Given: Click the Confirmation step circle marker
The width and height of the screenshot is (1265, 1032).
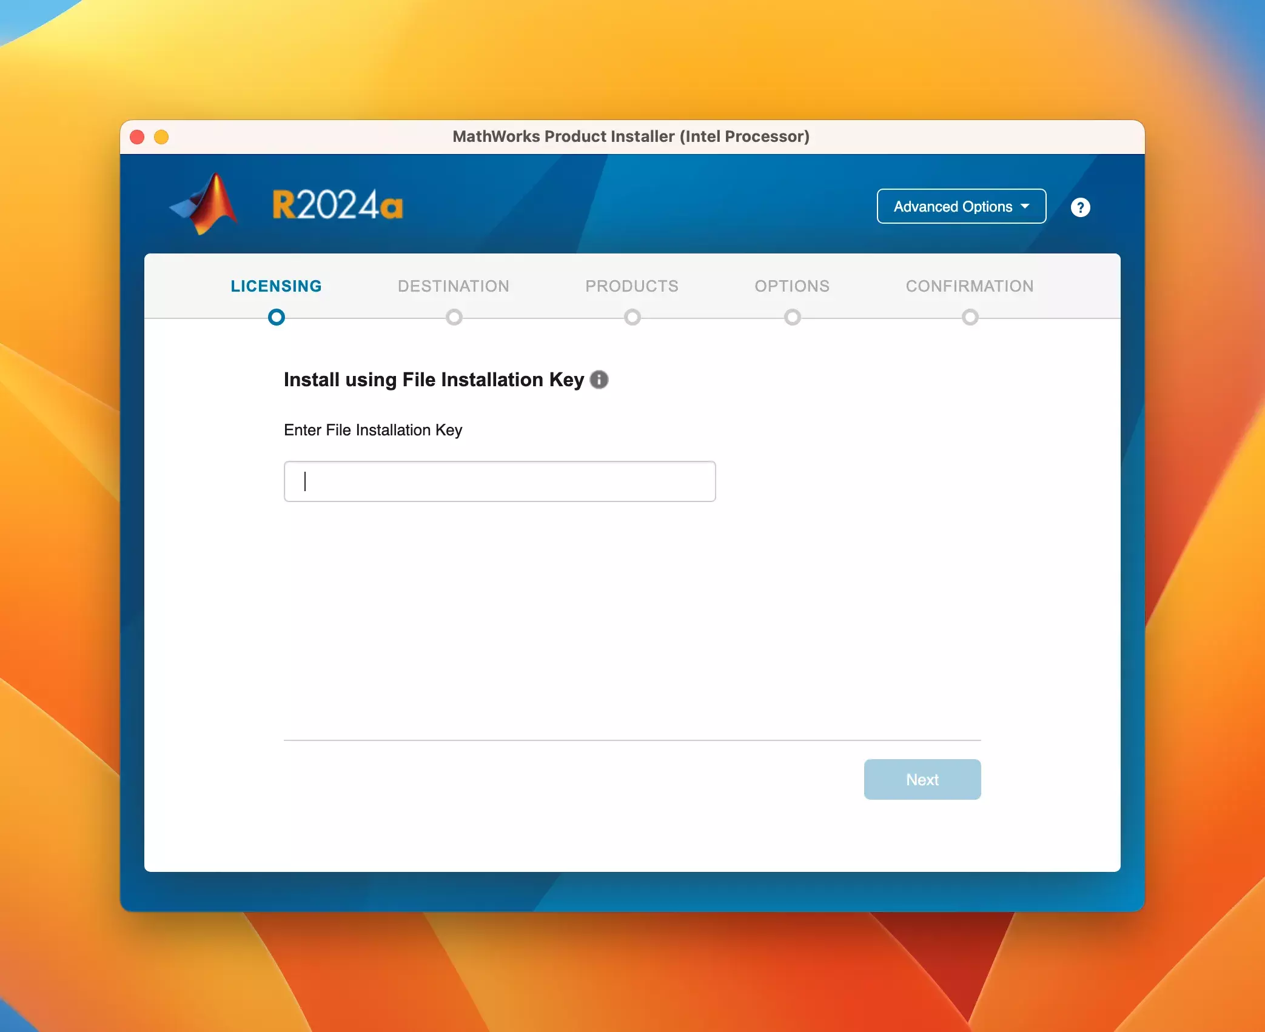Looking at the screenshot, I should click(x=970, y=317).
